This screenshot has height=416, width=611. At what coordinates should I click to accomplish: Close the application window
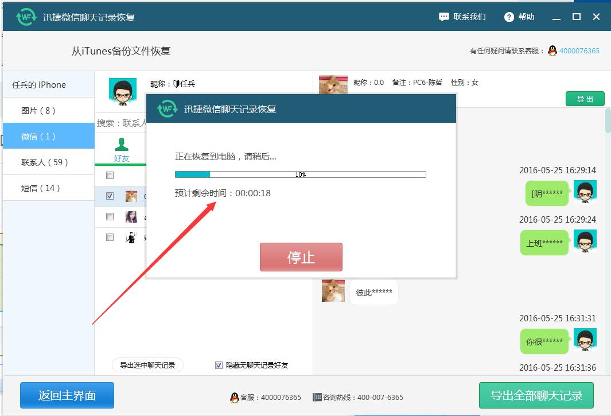click(x=596, y=17)
